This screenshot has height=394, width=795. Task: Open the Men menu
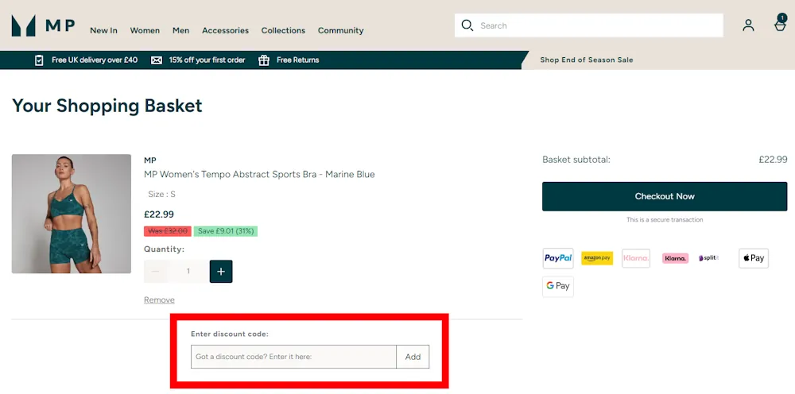click(181, 30)
